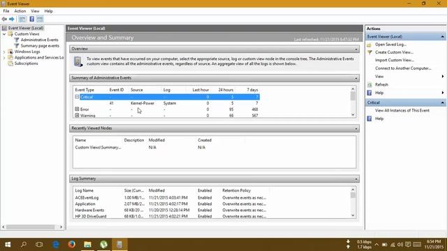
Task: Select the Kernel-Power event 41 row
Action: pos(167,103)
